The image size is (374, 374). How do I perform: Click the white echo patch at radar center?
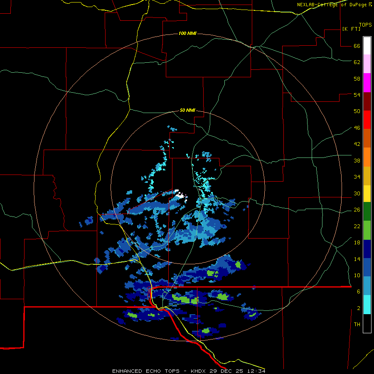click(179, 194)
